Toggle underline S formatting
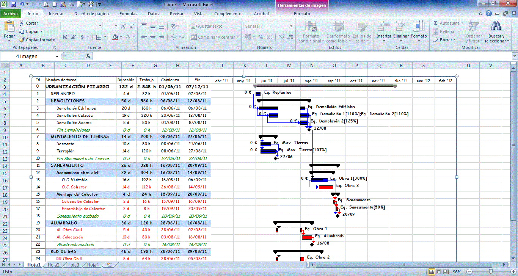518x276 pixels. tap(82, 37)
